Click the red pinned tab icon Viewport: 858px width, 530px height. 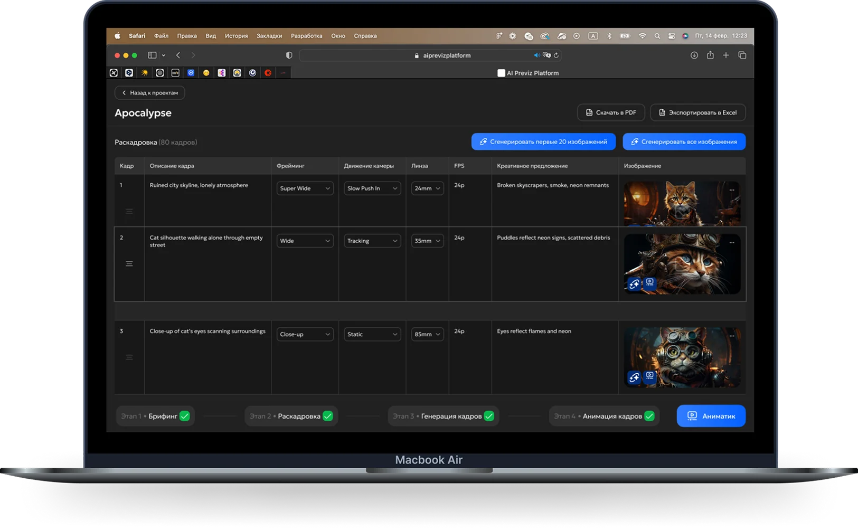point(268,73)
